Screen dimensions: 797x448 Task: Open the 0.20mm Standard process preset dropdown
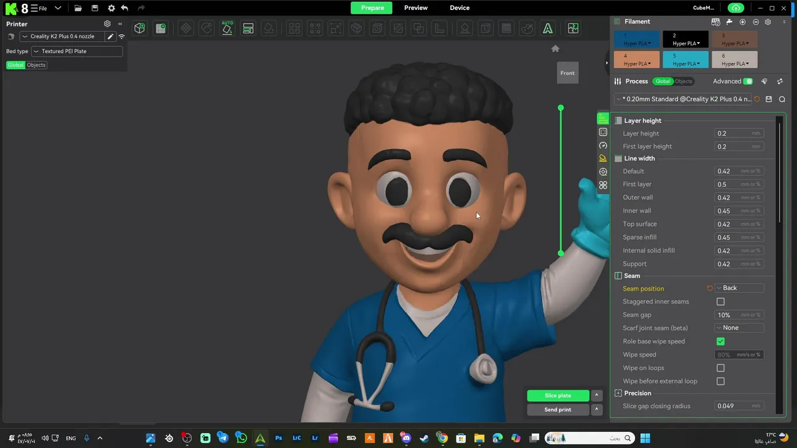pyautogui.click(x=682, y=99)
